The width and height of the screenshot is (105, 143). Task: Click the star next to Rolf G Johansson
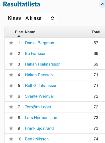[11, 86]
